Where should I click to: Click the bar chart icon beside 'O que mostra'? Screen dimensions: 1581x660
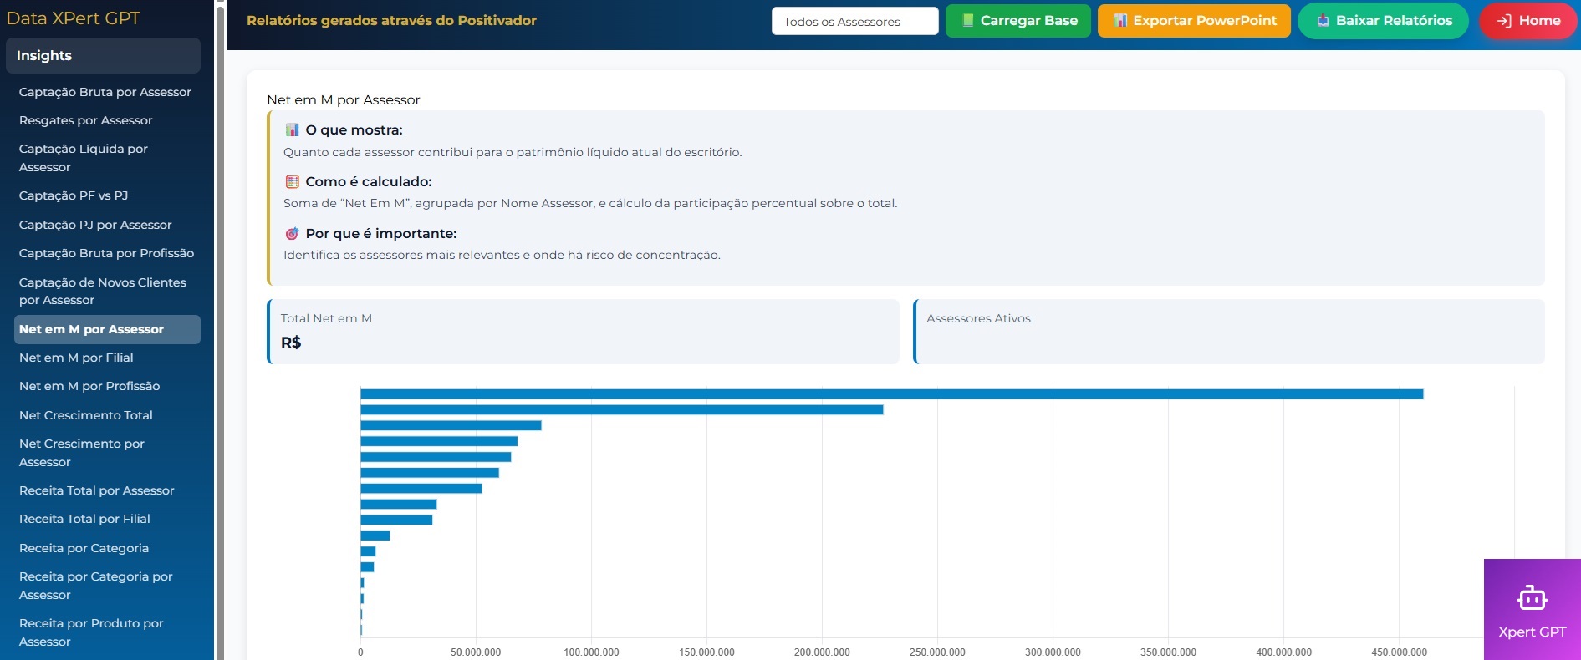(292, 130)
